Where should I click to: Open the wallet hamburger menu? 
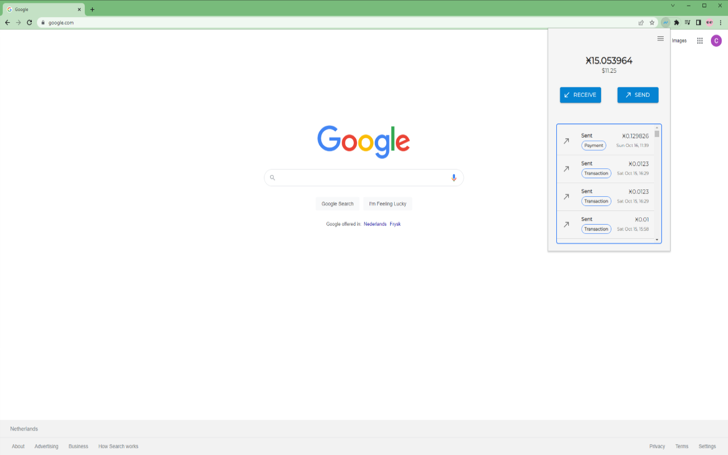(x=660, y=39)
